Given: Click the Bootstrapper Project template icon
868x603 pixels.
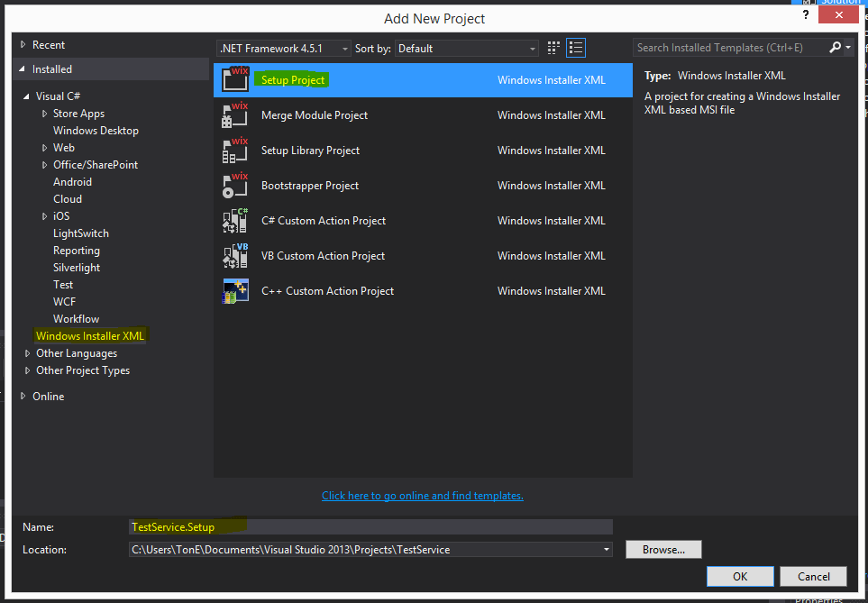Looking at the screenshot, I should [234, 185].
